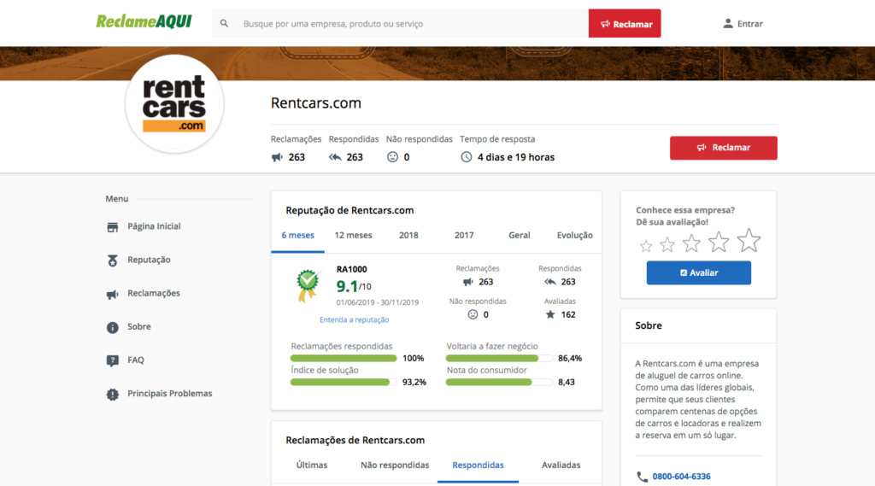
Task: Rate the company with two stars
Action: point(667,244)
